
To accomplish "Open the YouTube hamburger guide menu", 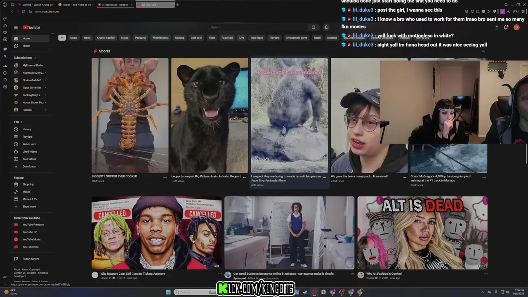I will pos(16,27).
